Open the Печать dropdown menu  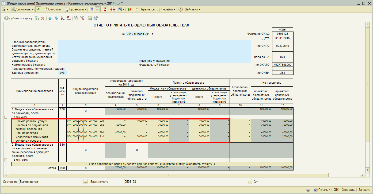pyautogui.click(x=321, y=190)
